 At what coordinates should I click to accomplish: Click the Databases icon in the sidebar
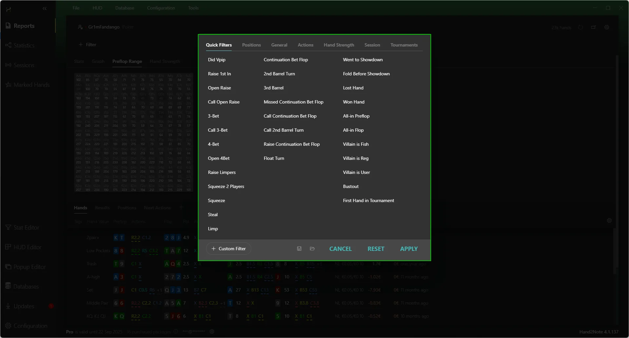(x=8, y=286)
